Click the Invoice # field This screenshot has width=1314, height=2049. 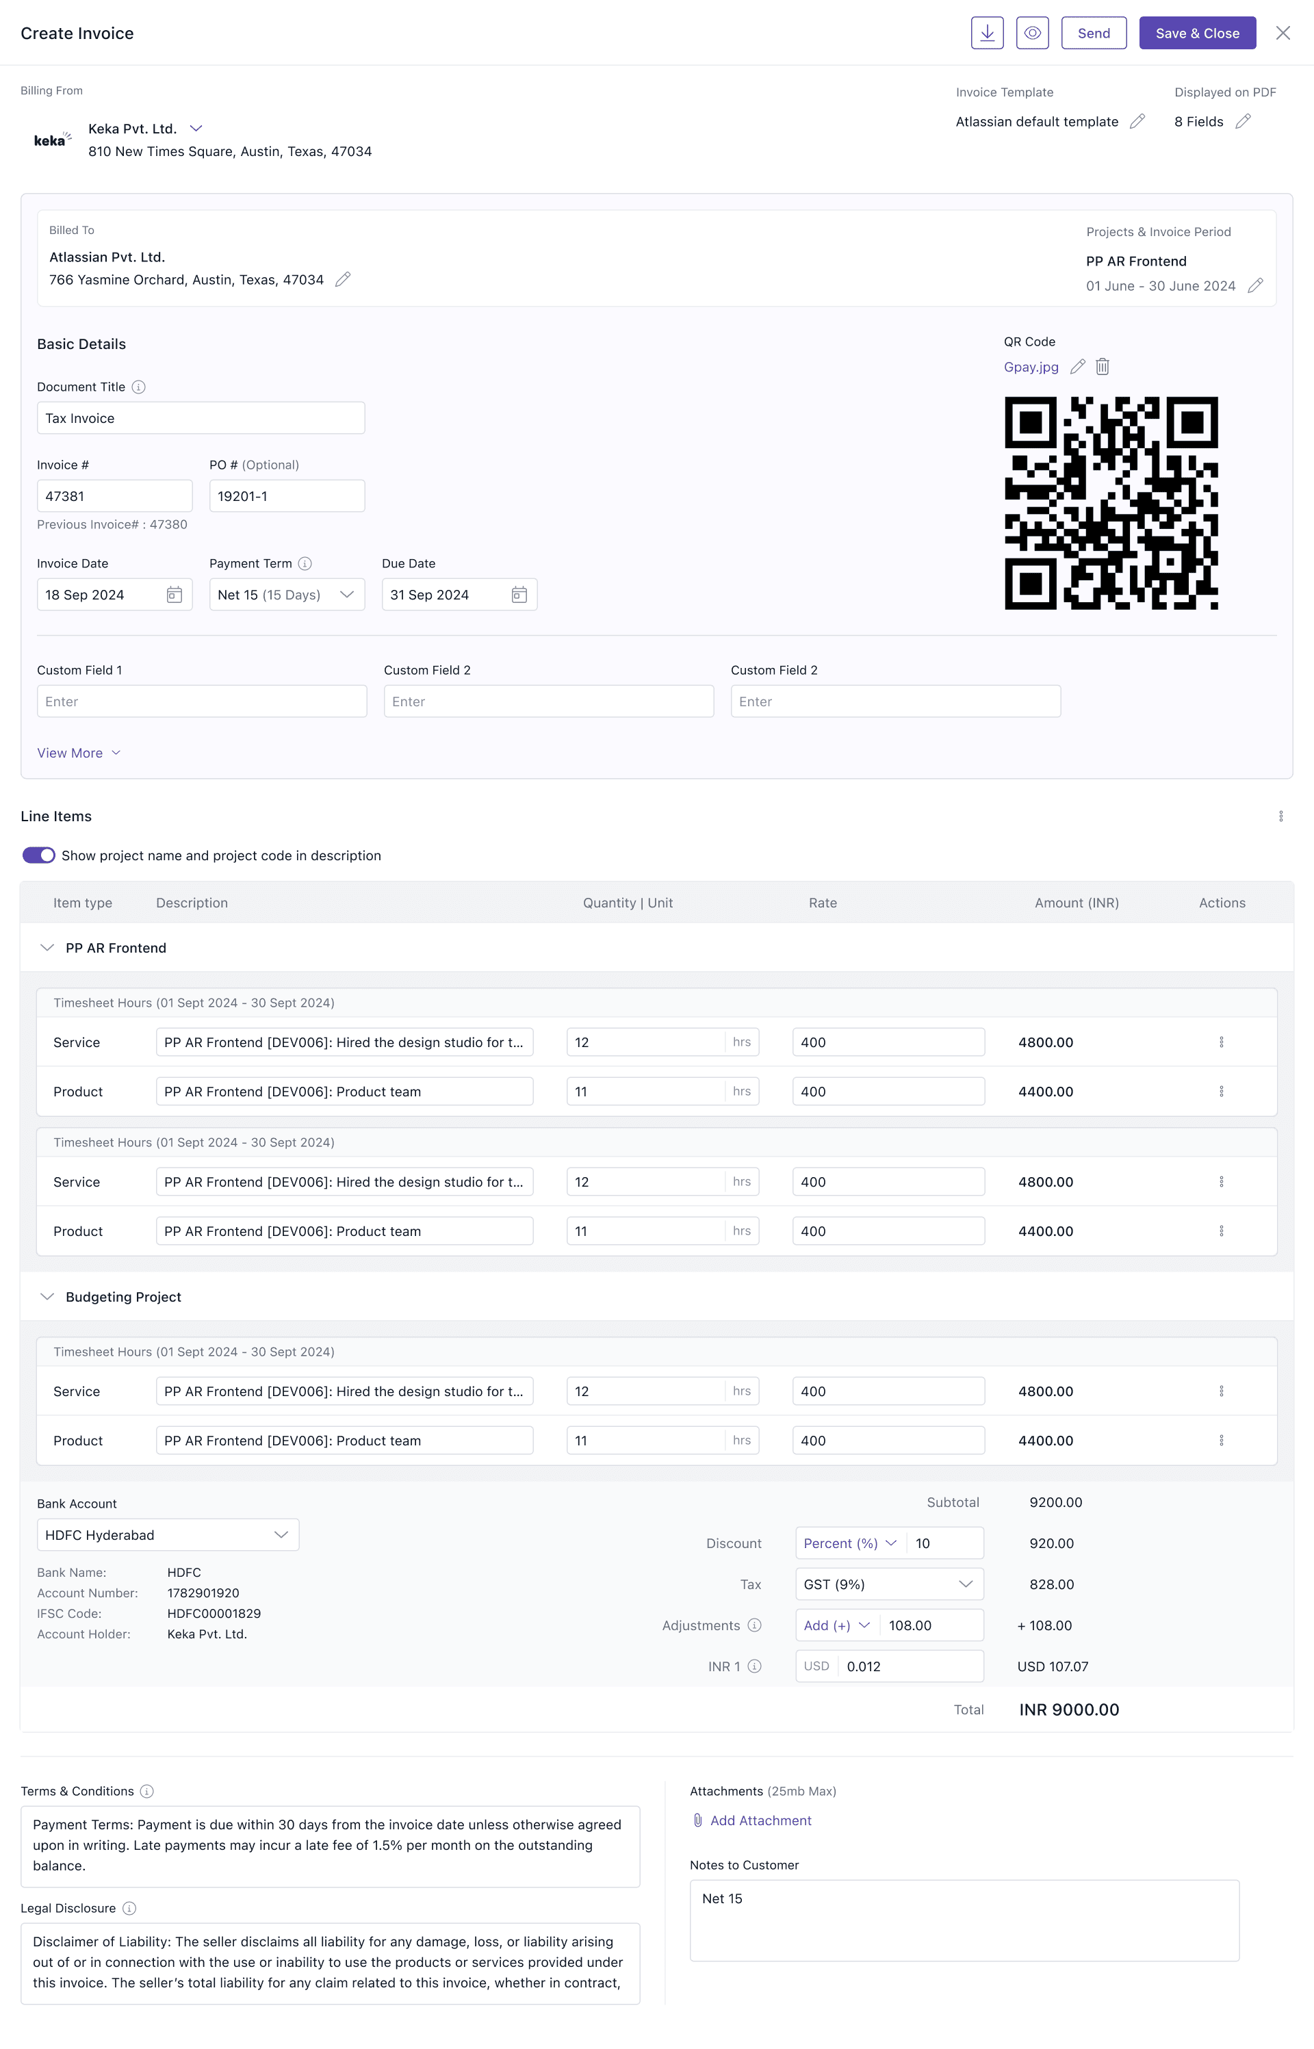point(114,495)
